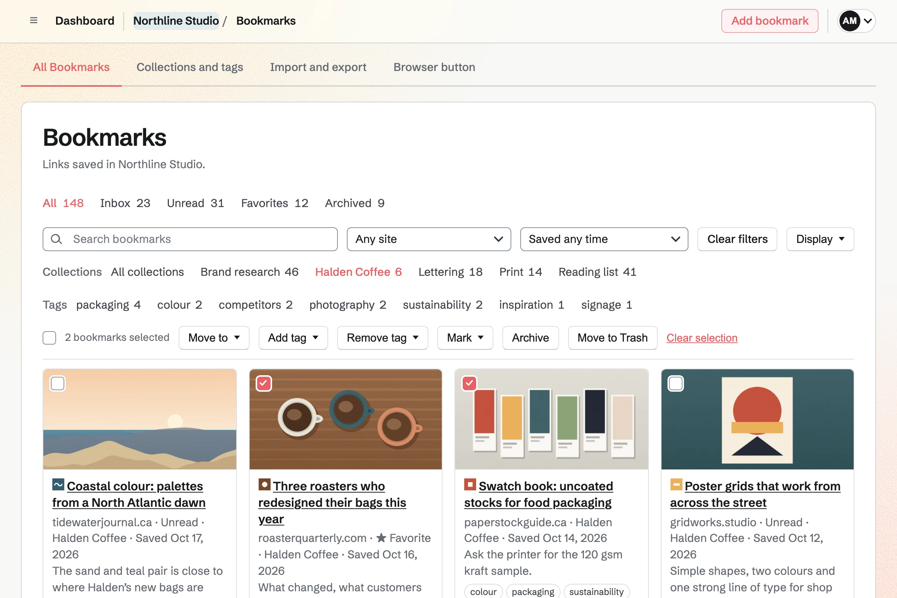The image size is (897, 598).
Task: Open the coffee cups thumbnail
Action: coord(345,419)
